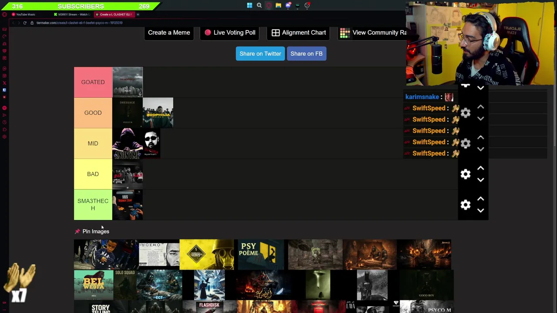Screen dimensions: 557x313
Task: Select the album cover in GOATED tier
Action: pos(128,82)
